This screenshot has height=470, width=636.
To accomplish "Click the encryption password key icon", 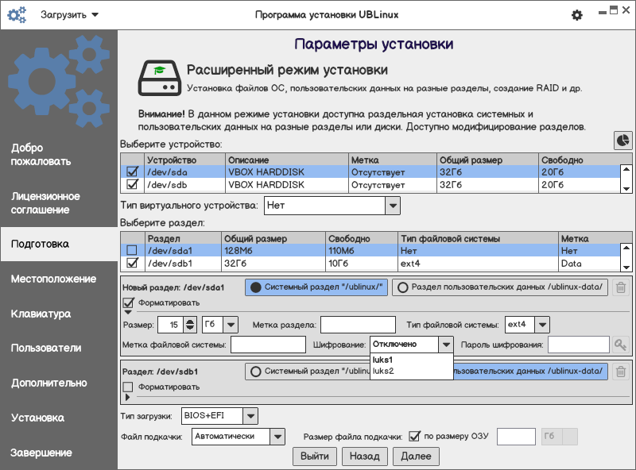I will tap(620, 345).
